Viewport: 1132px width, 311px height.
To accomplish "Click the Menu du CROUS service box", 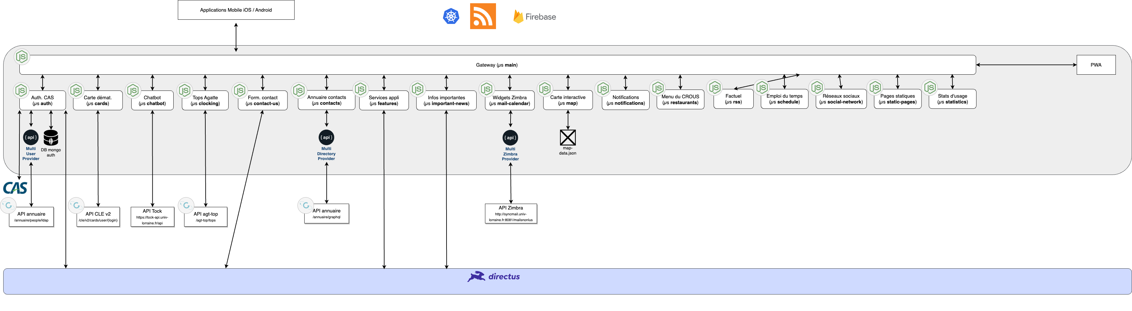I will [x=680, y=100].
